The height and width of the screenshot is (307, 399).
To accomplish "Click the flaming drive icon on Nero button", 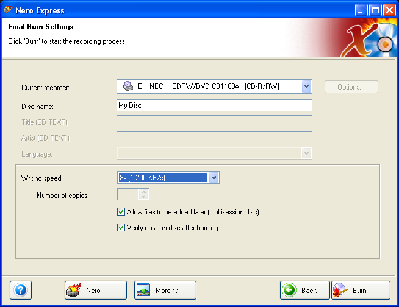I will 74,290.
